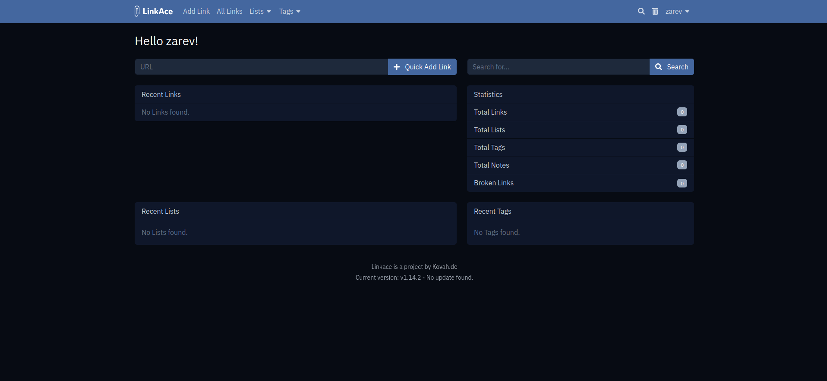Screen dimensions: 827x381
Task: Click the Total Tags count badge
Action: pos(682,147)
